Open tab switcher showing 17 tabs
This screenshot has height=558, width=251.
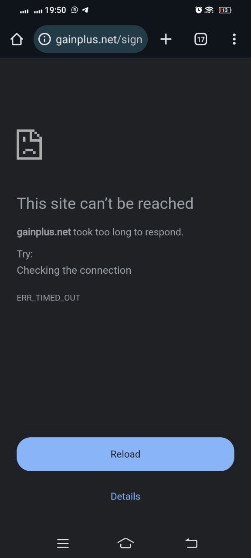pos(200,40)
